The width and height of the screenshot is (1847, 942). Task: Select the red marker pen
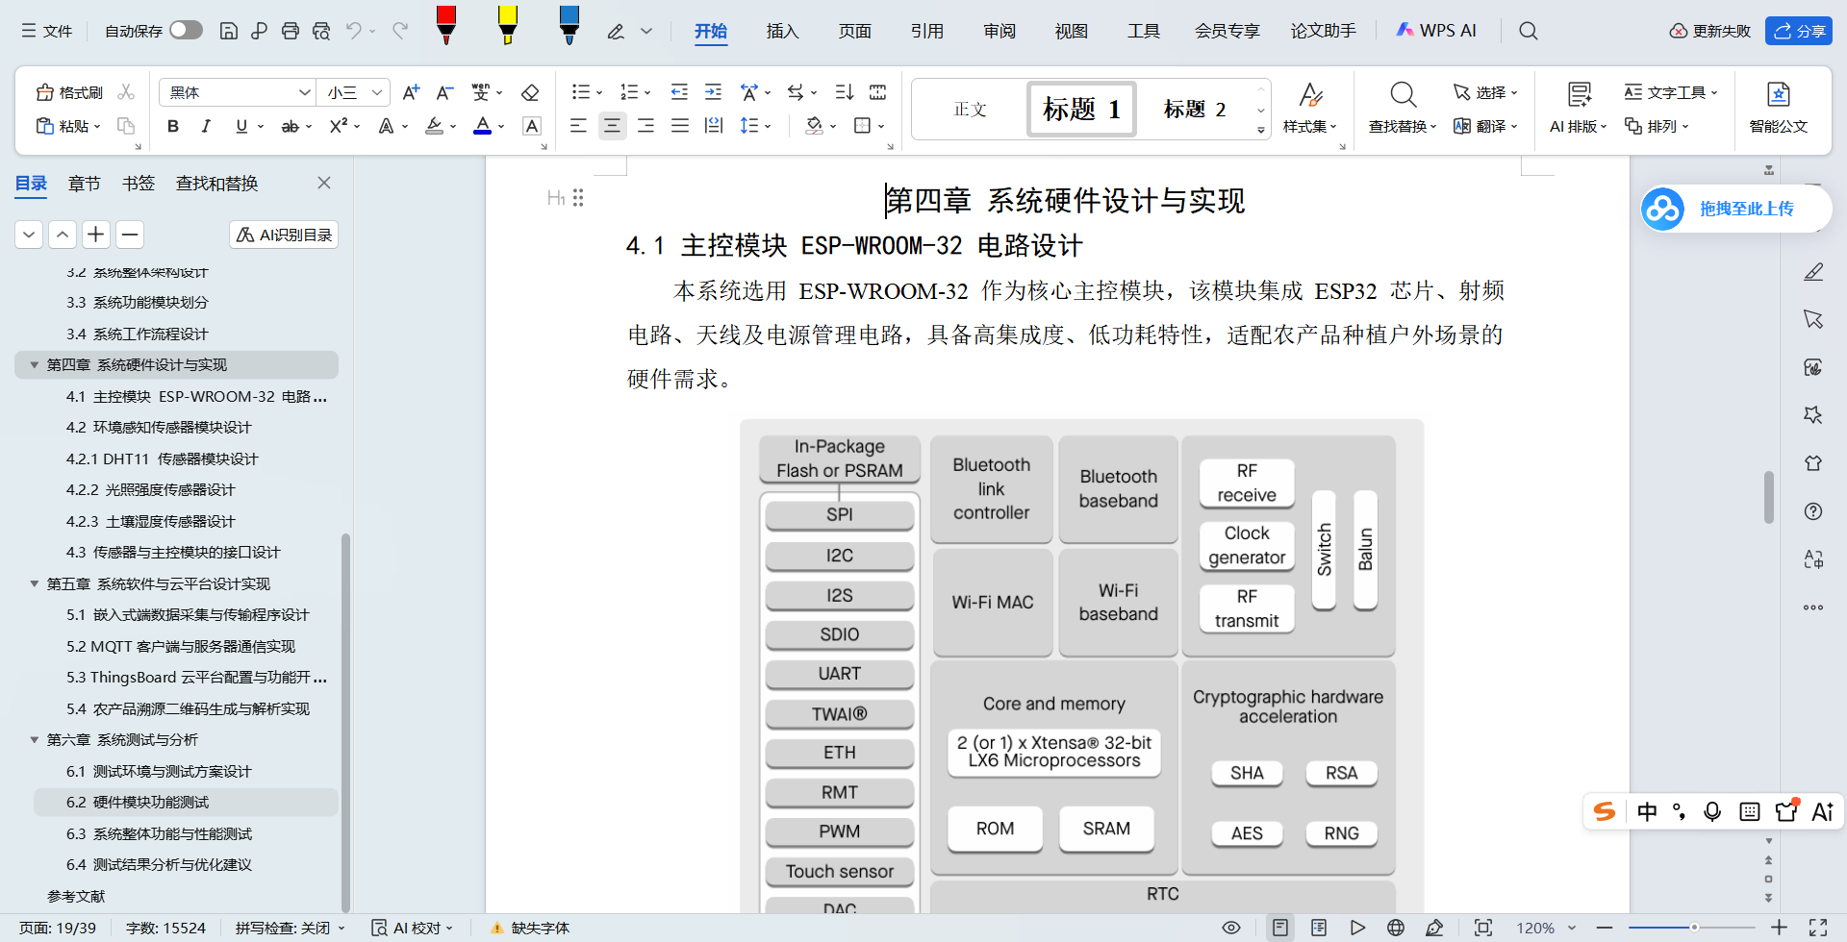pos(445,25)
